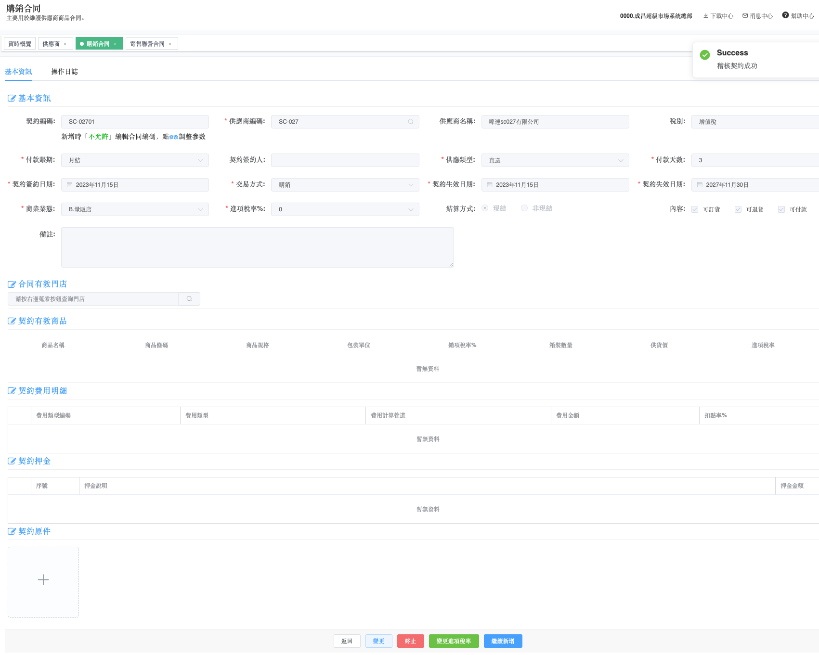Click the 變更 button

coord(379,641)
